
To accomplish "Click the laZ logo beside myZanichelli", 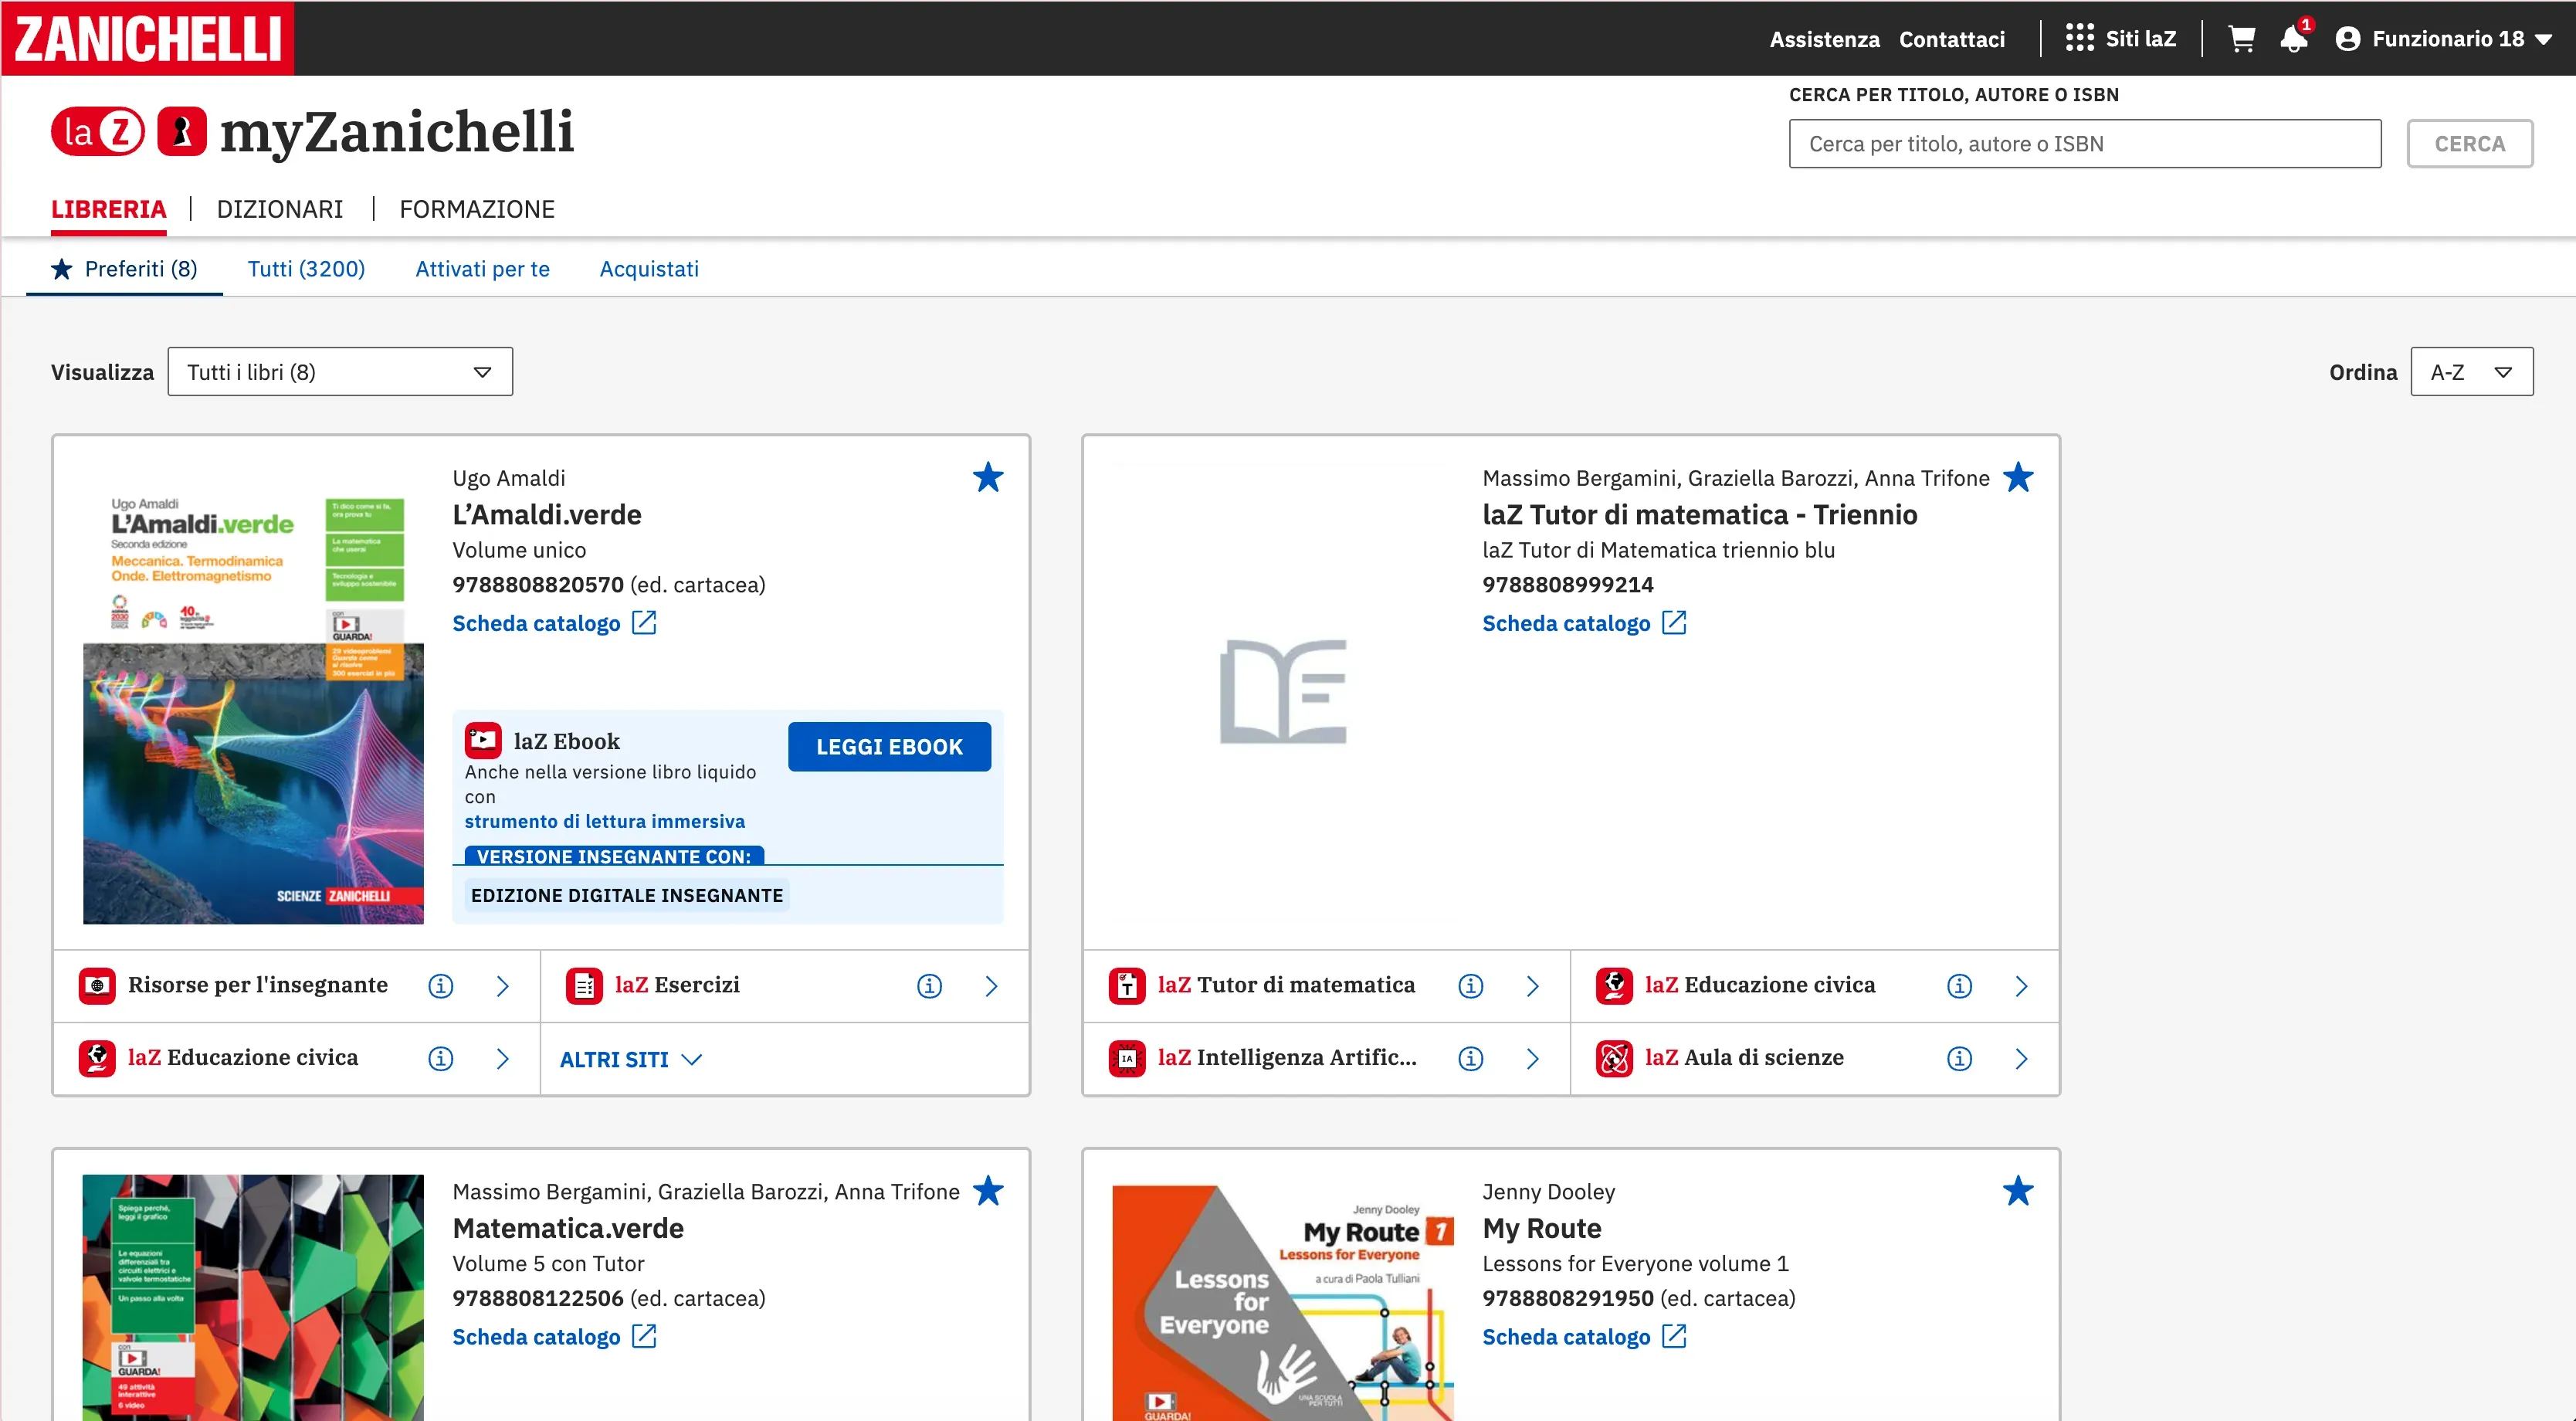I will 98,131.
